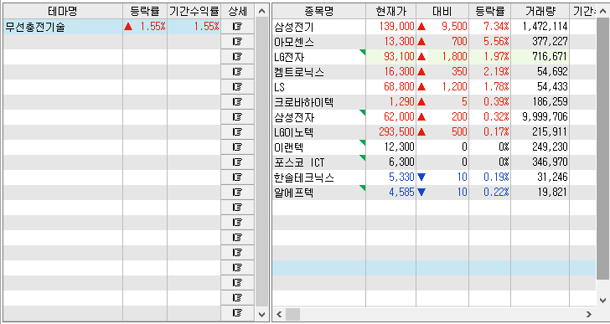
Task: Click volume 249,230 of 이랜텍
Action: point(550,147)
